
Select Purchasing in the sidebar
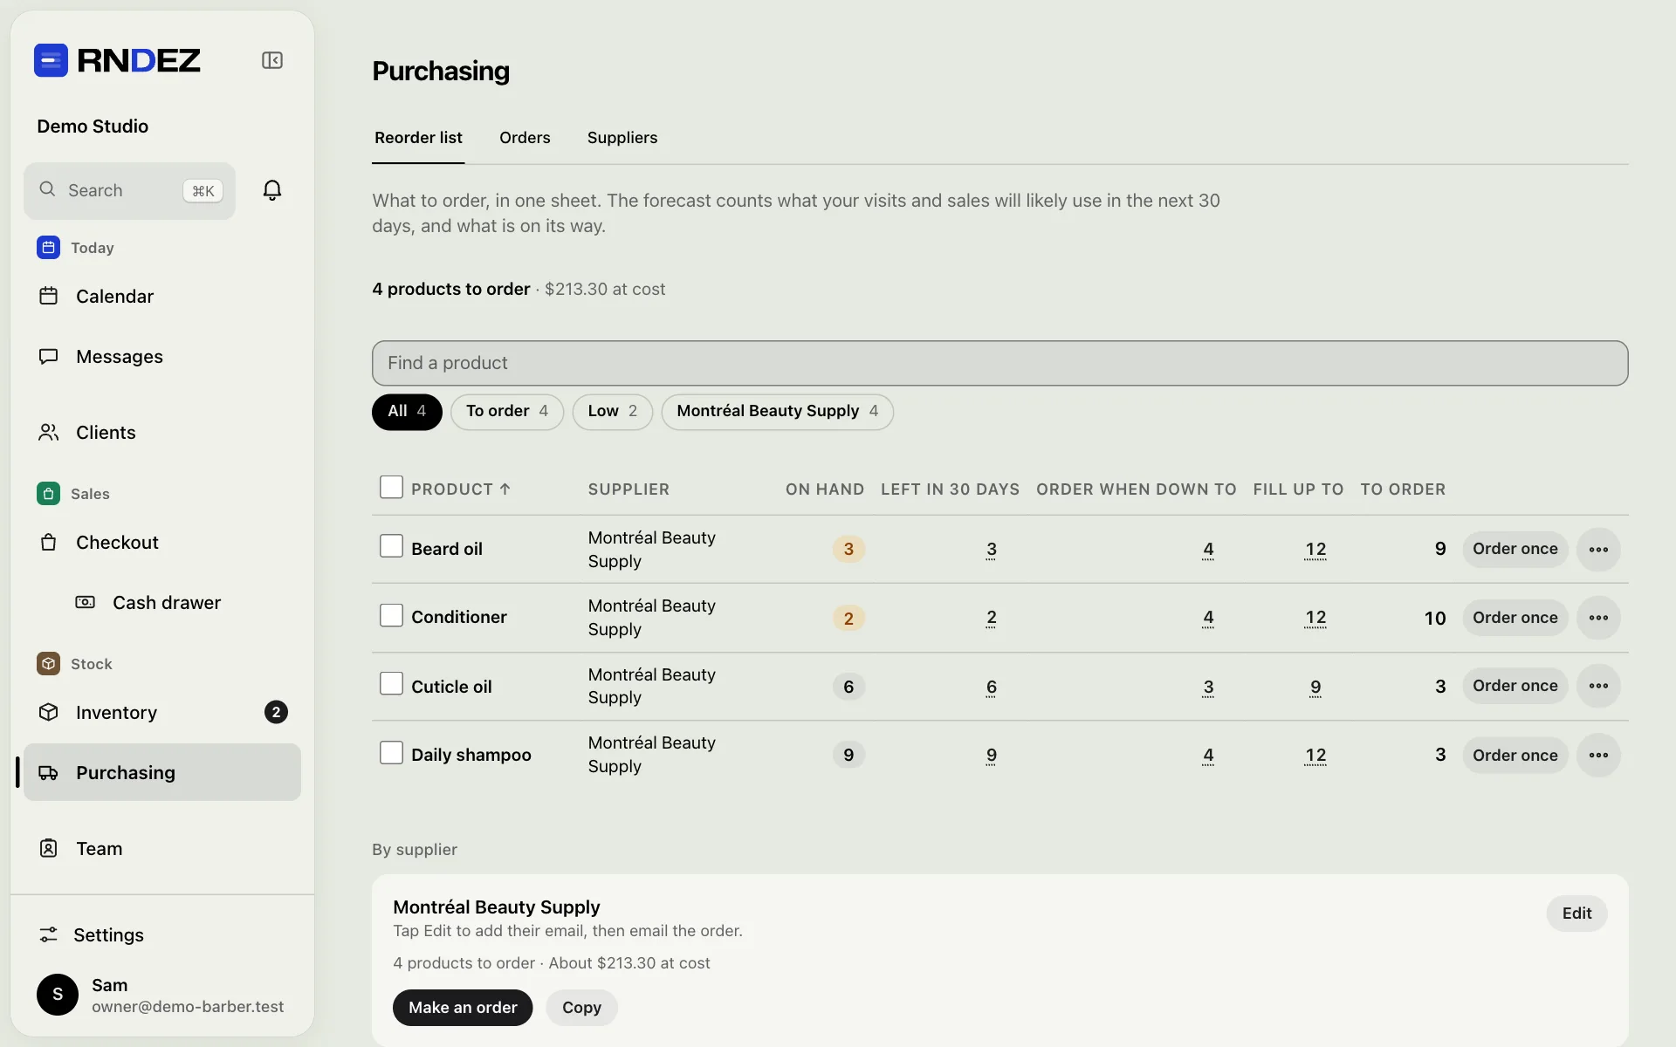[162, 772]
